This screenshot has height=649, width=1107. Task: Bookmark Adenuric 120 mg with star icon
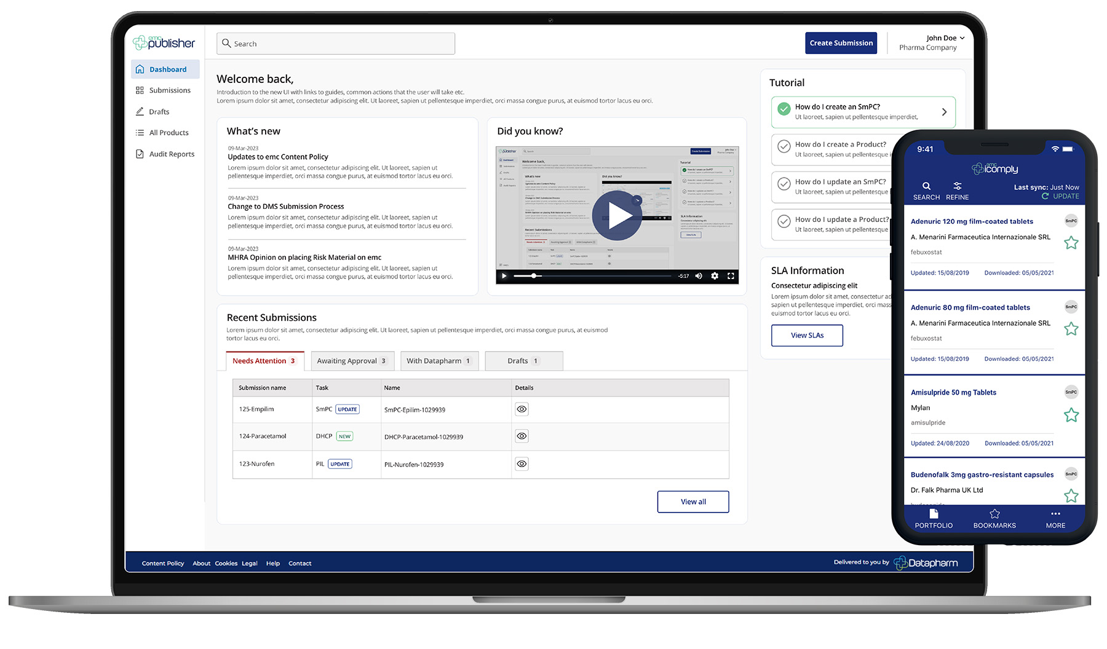pos(1071,243)
